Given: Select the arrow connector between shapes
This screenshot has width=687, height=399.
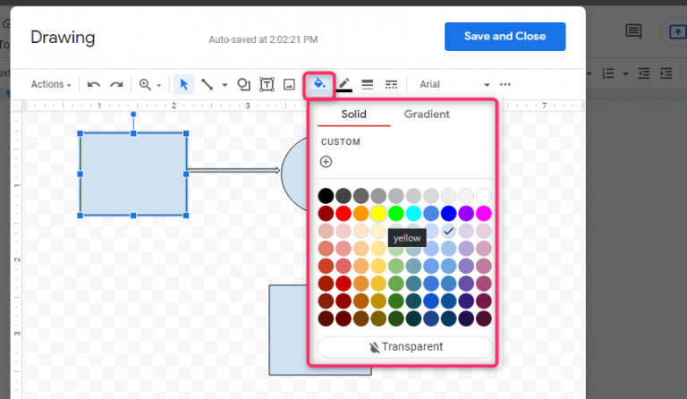Looking at the screenshot, I should (234, 170).
